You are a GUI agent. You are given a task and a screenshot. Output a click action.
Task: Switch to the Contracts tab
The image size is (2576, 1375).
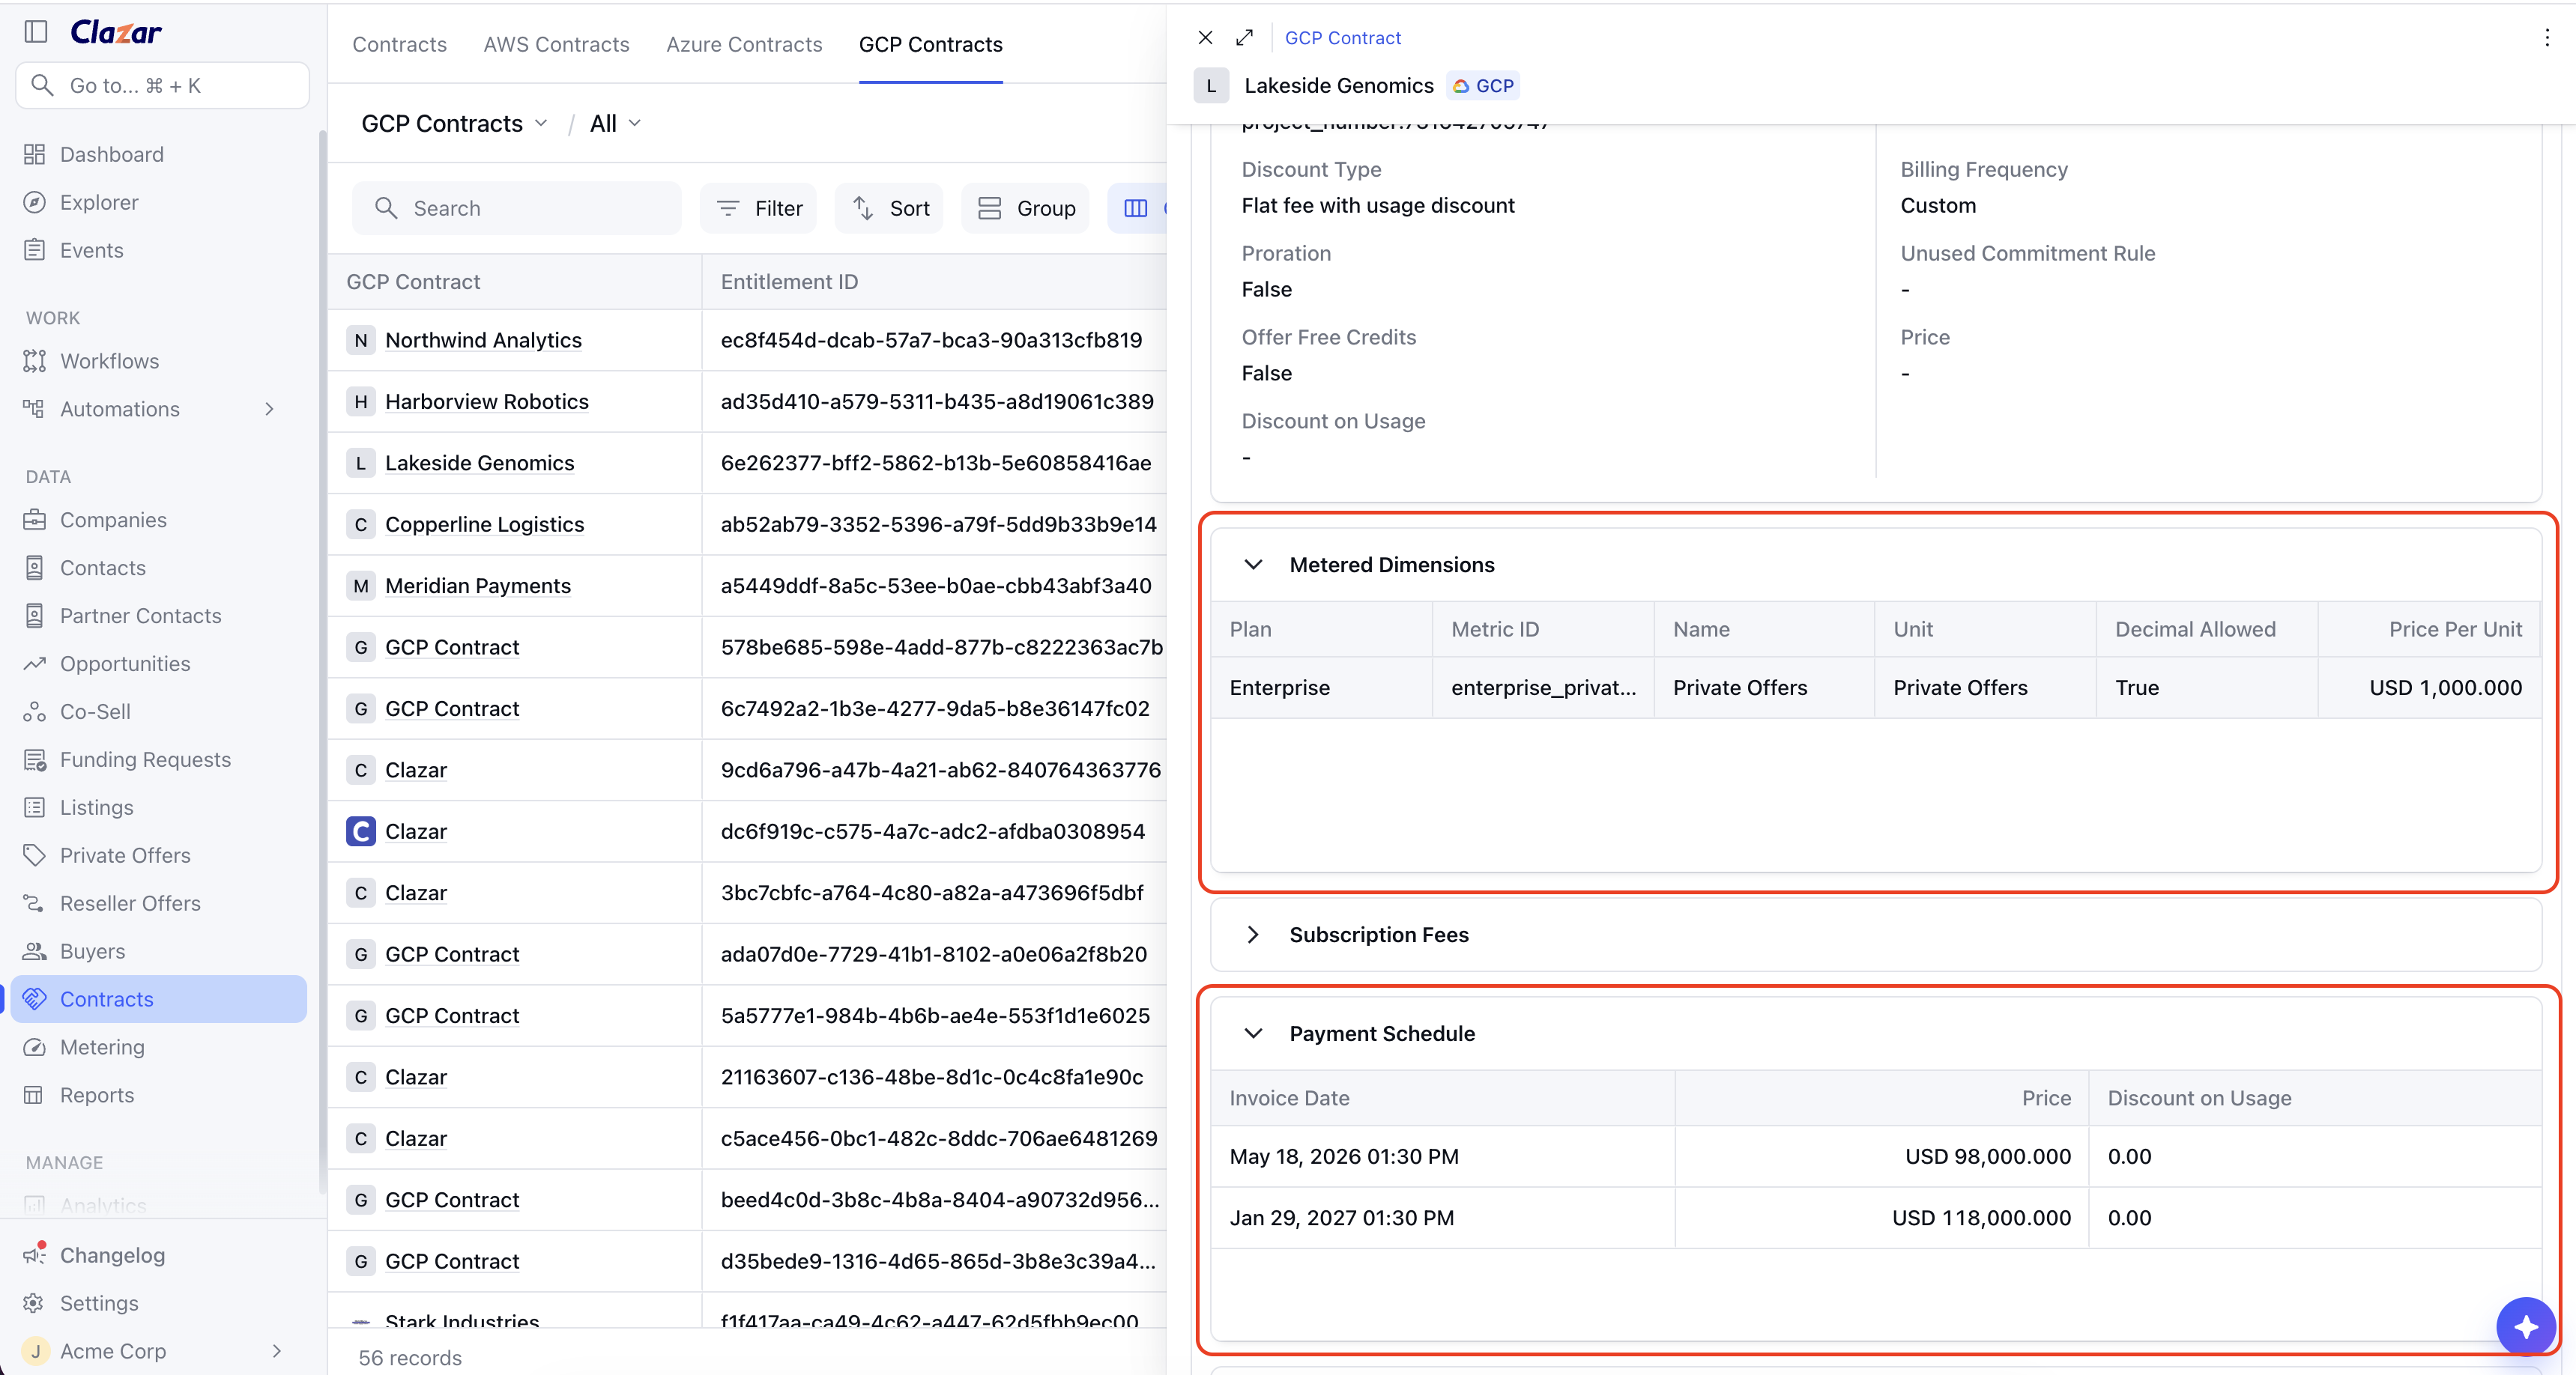(x=399, y=44)
